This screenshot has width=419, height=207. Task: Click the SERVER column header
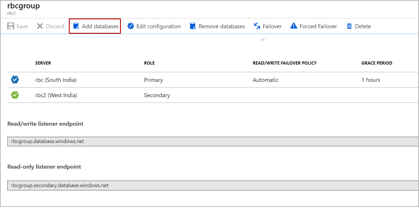pyautogui.click(x=43, y=63)
